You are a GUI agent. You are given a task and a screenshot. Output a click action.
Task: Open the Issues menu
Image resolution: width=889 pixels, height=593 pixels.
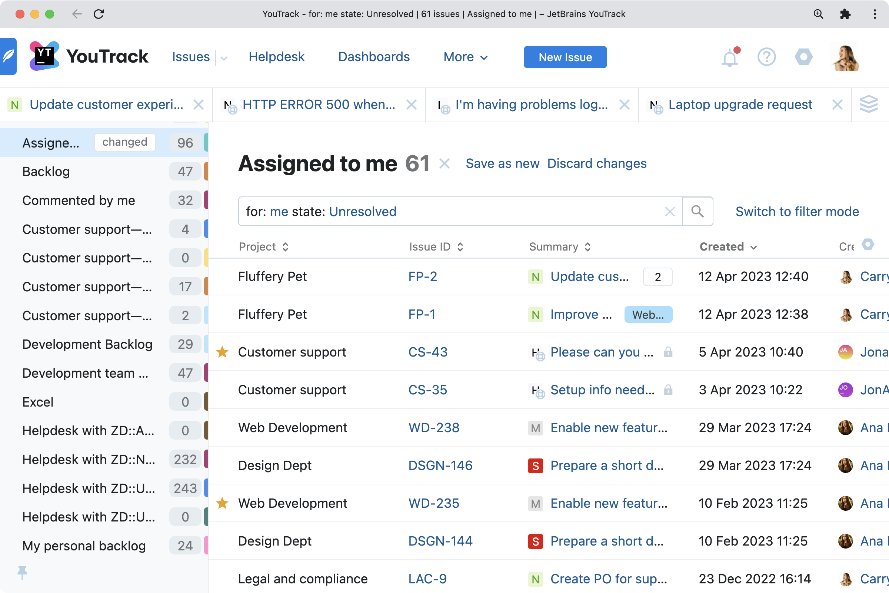coord(191,57)
